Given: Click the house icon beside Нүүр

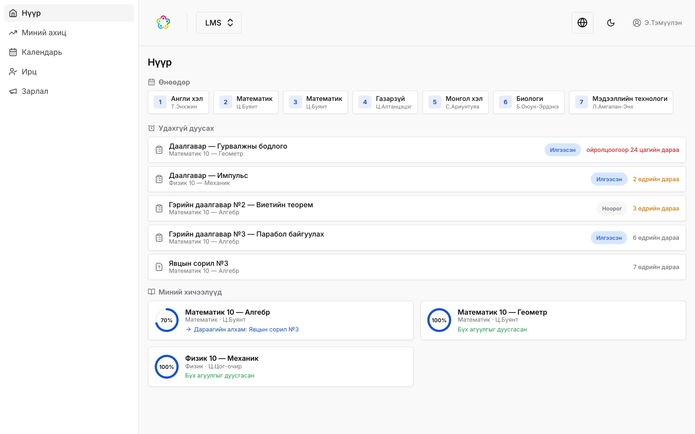Looking at the screenshot, I should click(13, 13).
